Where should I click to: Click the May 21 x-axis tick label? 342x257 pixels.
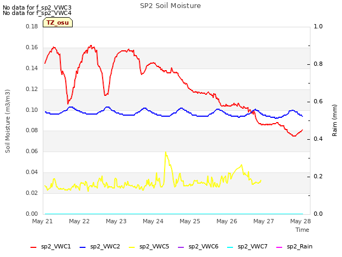click(42, 221)
